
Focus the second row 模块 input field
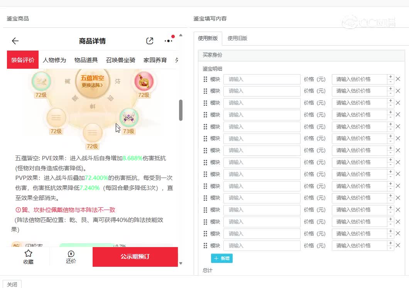click(262, 91)
